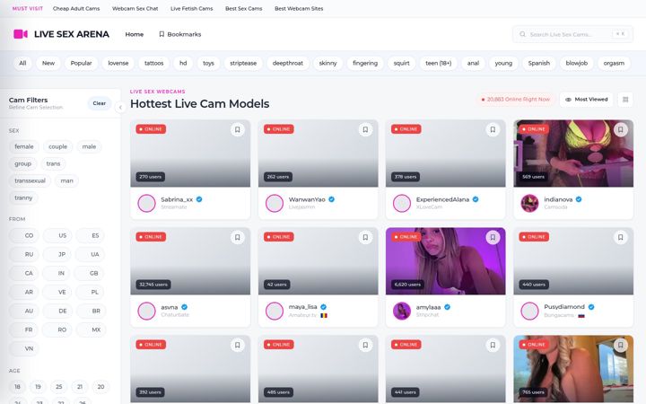Viewport: 646px width, 404px height.
Task: Select the New category tab
Action: (48, 63)
